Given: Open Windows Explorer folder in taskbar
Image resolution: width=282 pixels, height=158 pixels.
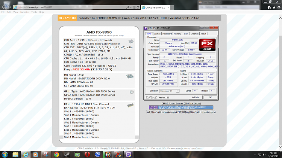Looking at the screenshot, I should point(15,154).
